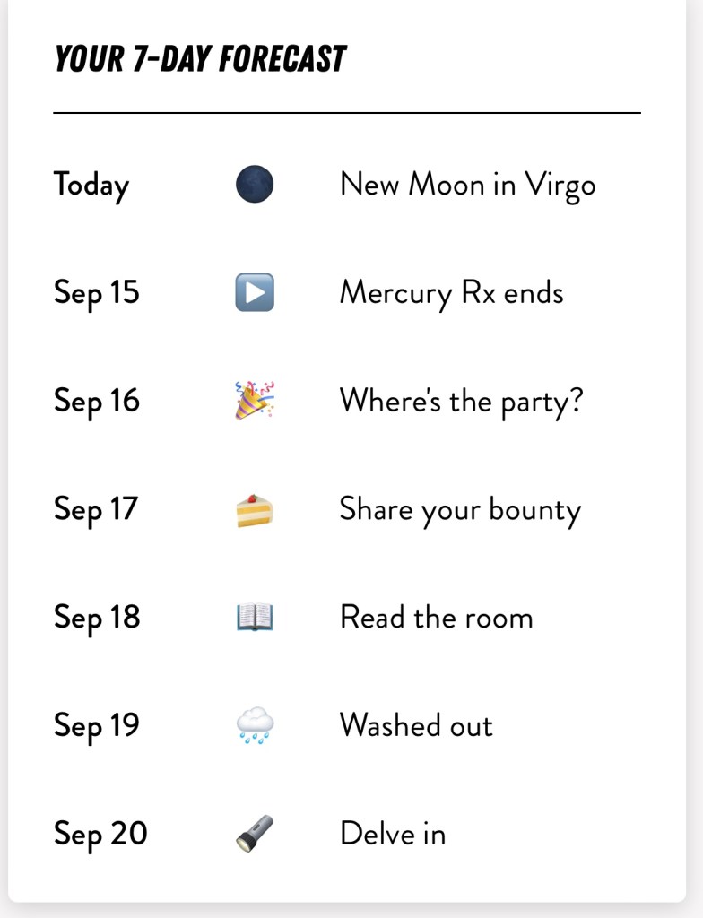The height and width of the screenshot is (918, 703).
Task: Open the Share your bounty forecast
Action: point(460,510)
